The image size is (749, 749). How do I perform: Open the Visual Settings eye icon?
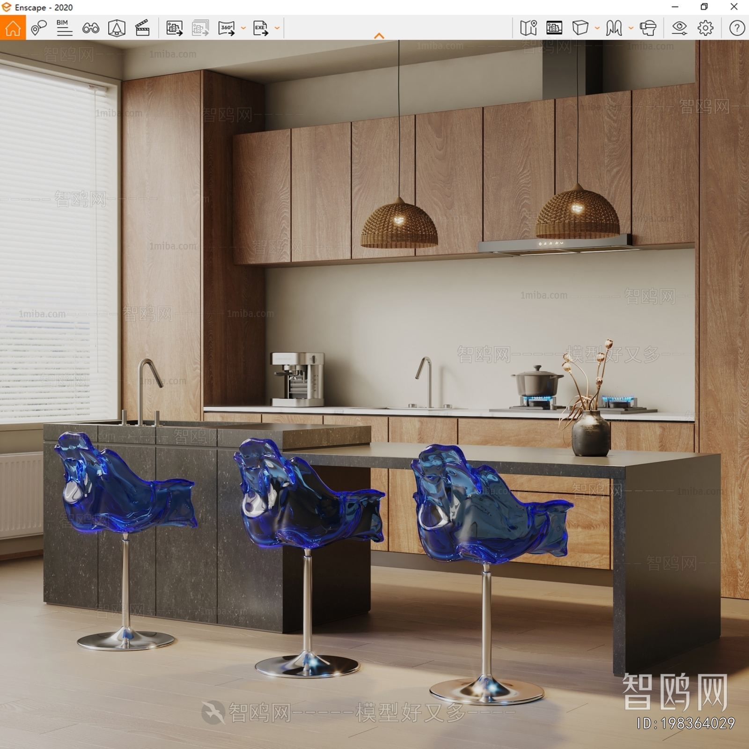click(x=679, y=28)
